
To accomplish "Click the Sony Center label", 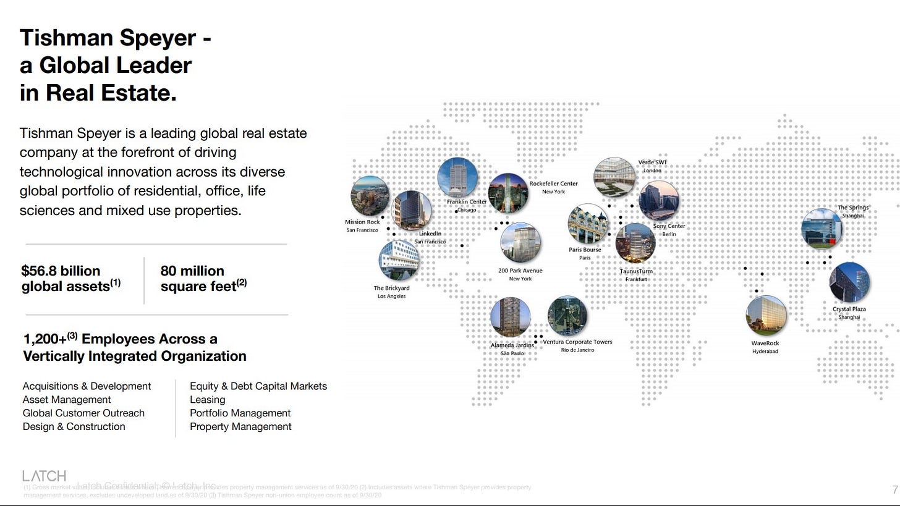I will point(669,226).
